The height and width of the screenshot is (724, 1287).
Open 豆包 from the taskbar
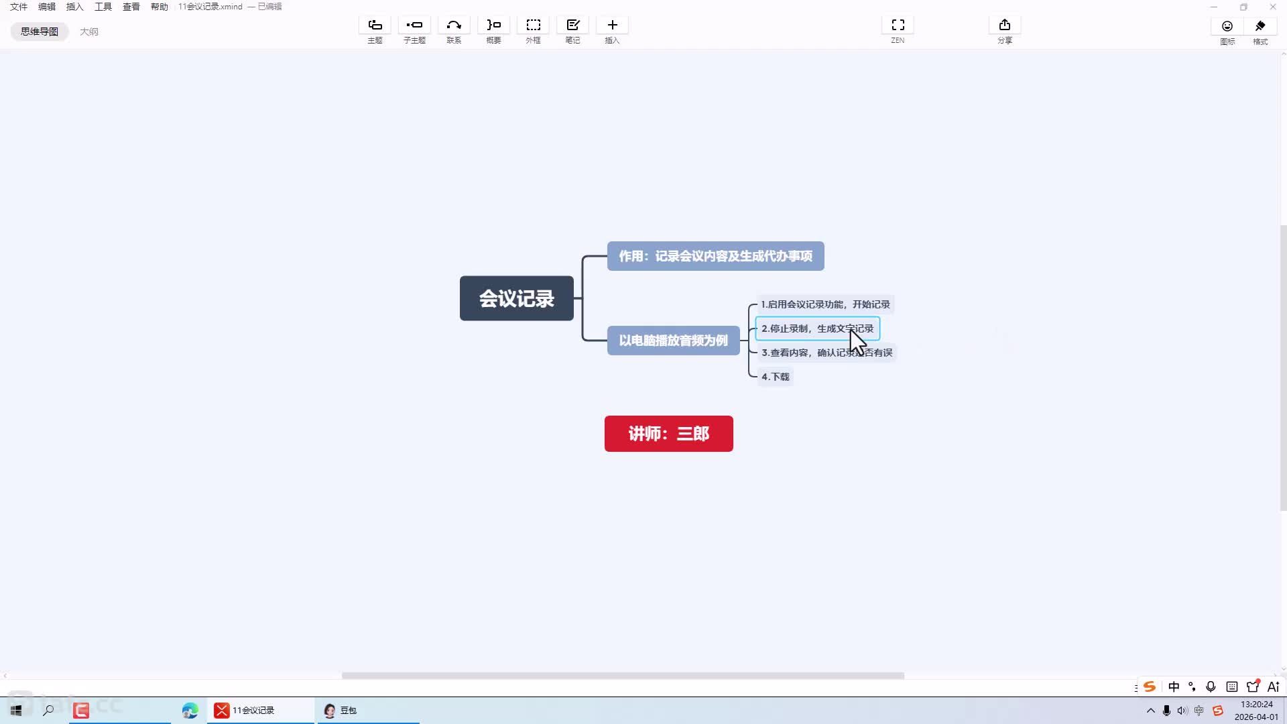(x=342, y=711)
